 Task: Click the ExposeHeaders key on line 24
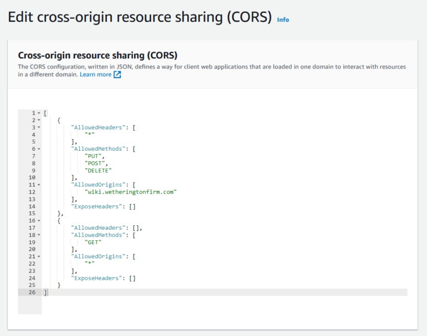point(98,278)
